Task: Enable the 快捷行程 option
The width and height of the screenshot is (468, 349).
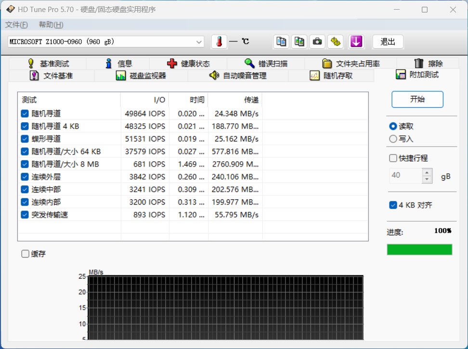Action: (393, 157)
